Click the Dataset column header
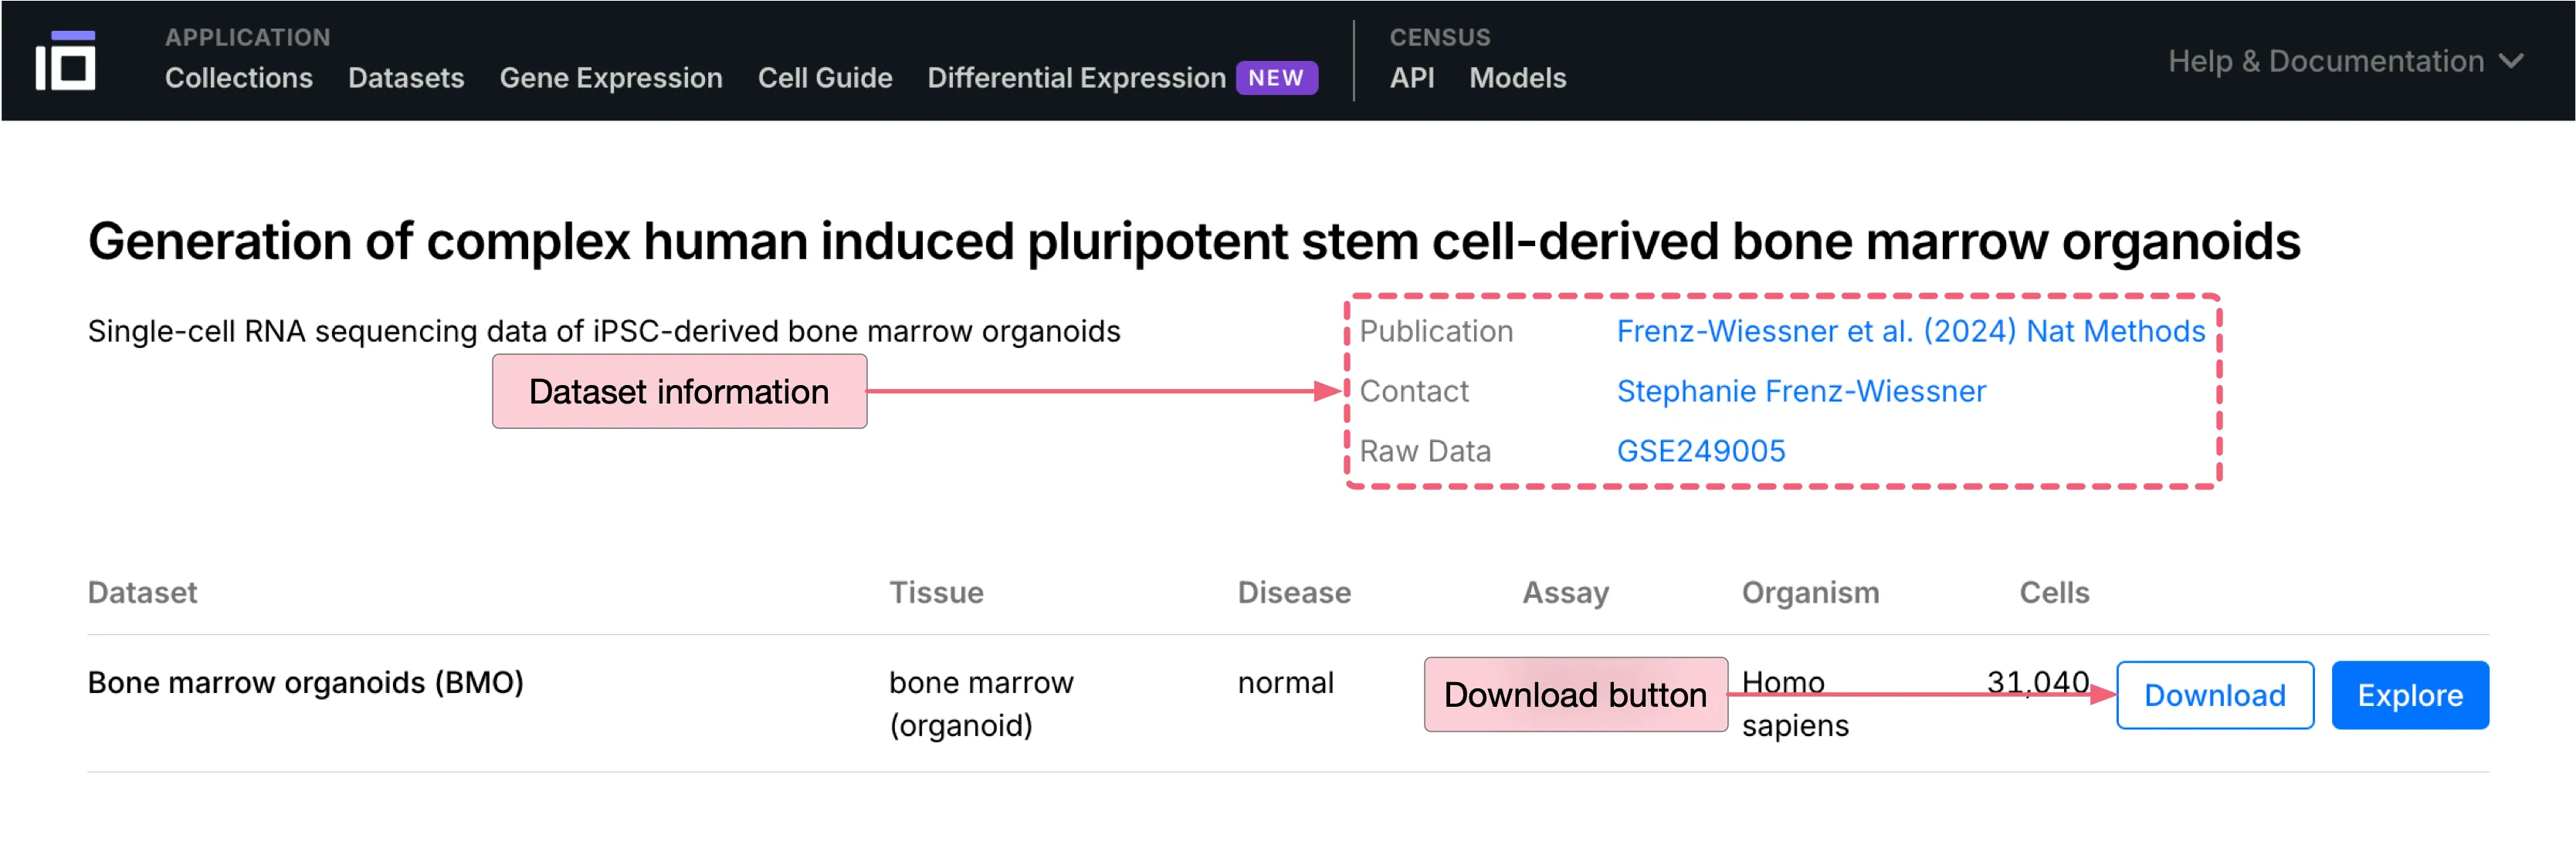Image resolution: width=2576 pixels, height=848 pixels. (x=143, y=593)
